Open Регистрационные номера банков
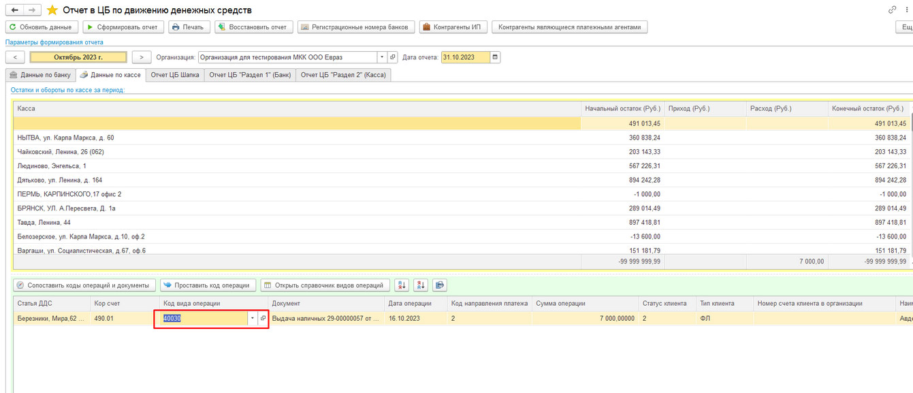This screenshot has width=913, height=393. [x=356, y=27]
